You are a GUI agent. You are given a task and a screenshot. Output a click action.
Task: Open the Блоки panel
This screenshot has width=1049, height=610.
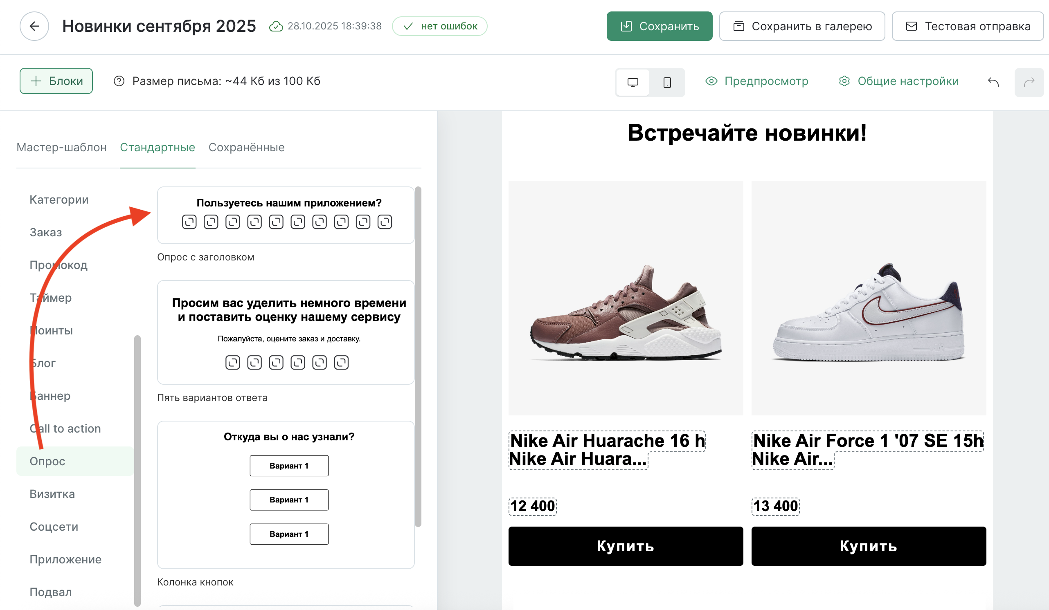pyautogui.click(x=56, y=81)
